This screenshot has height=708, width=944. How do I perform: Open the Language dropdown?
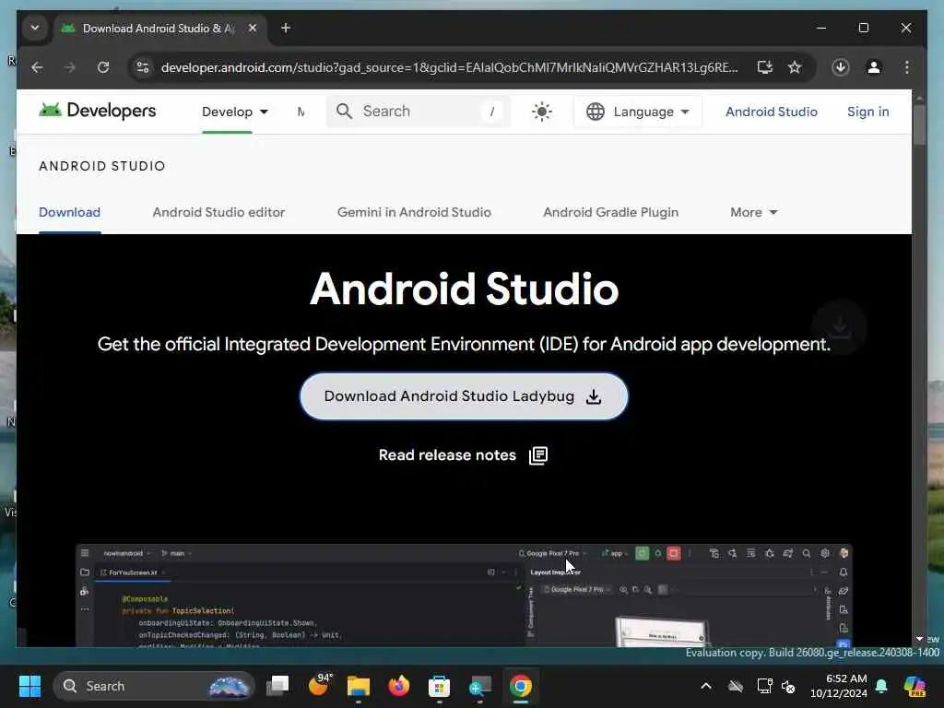point(638,112)
